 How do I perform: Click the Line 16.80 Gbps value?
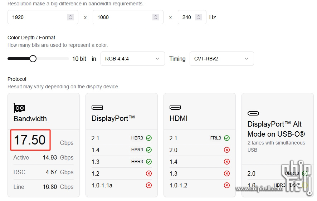[x=50, y=187]
